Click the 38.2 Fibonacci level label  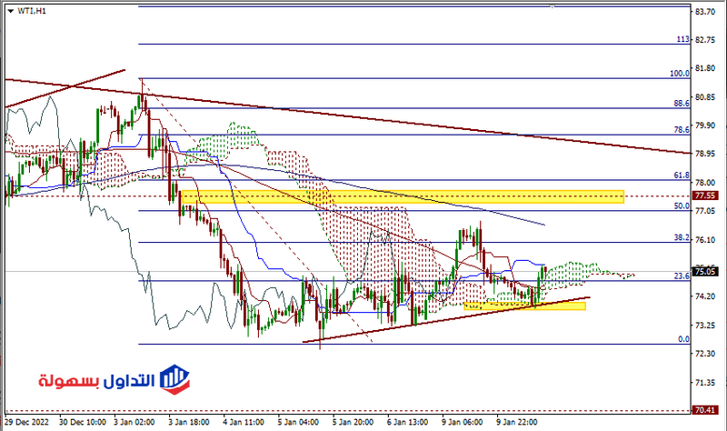click(x=681, y=237)
